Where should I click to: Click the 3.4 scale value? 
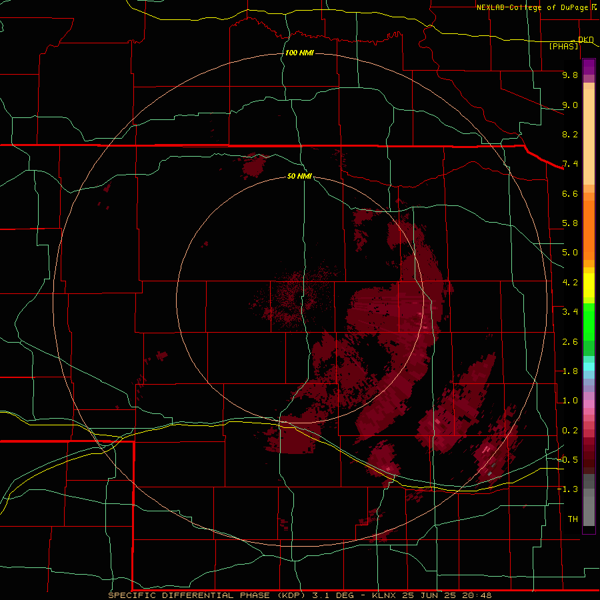click(x=570, y=312)
